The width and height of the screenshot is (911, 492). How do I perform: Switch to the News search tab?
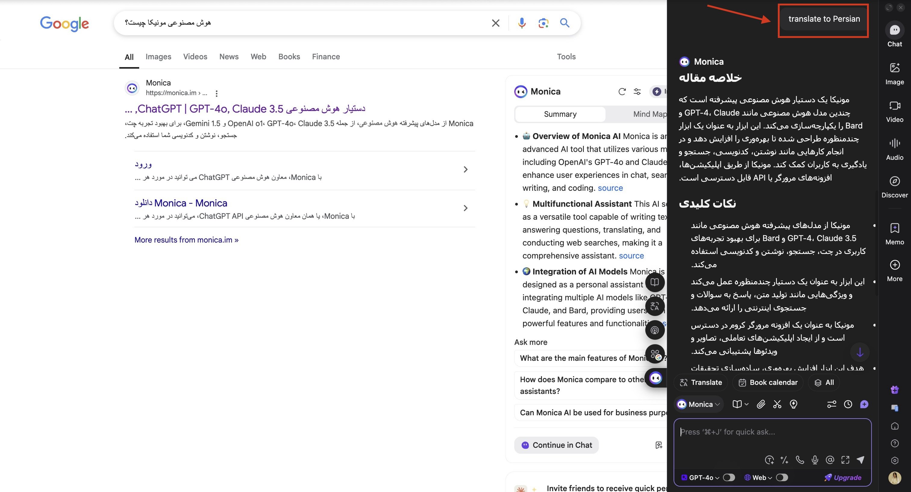click(229, 57)
